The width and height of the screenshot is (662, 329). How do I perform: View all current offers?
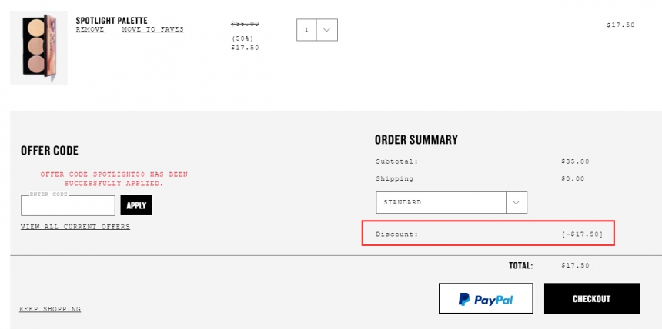pos(75,227)
